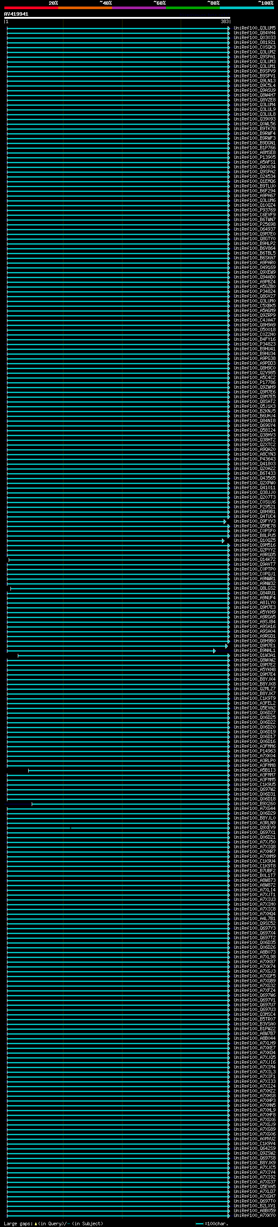Open hit UniRef100_Q03033

[254, 37]
